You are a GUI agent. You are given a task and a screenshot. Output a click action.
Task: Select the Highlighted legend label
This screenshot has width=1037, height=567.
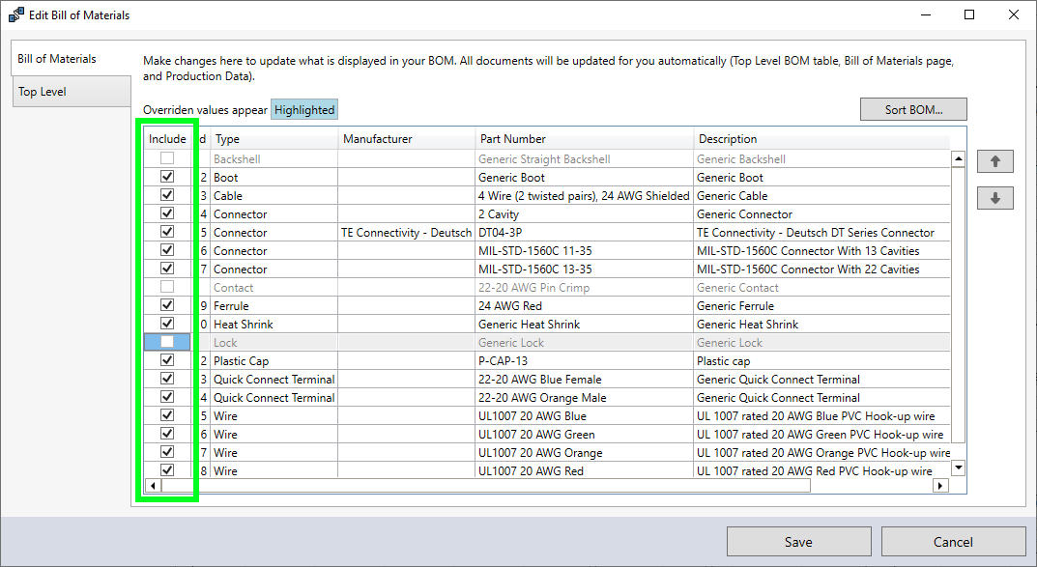coord(304,110)
